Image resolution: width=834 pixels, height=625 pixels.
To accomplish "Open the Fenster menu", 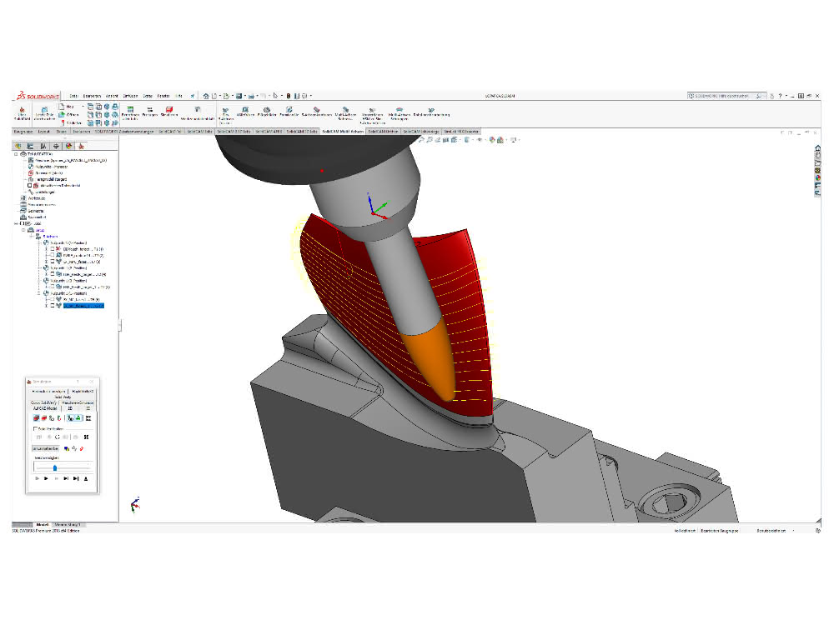I will [x=163, y=96].
